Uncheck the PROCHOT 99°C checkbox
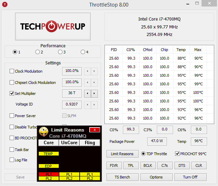 click(x=177, y=154)
